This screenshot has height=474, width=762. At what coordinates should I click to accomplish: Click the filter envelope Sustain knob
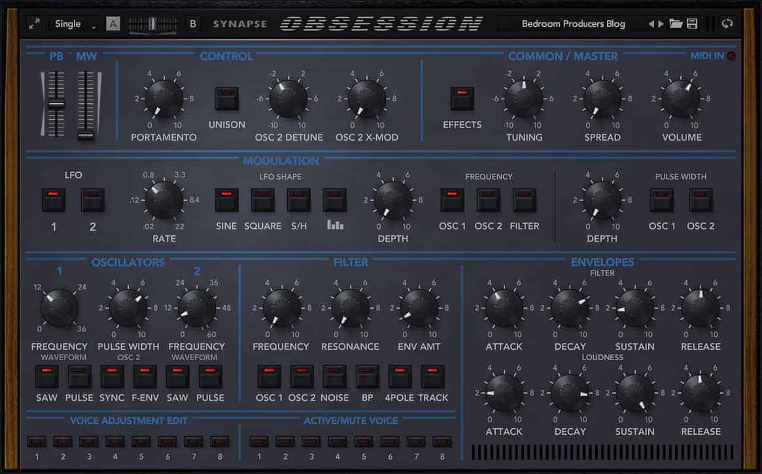[x=634, y=308]
